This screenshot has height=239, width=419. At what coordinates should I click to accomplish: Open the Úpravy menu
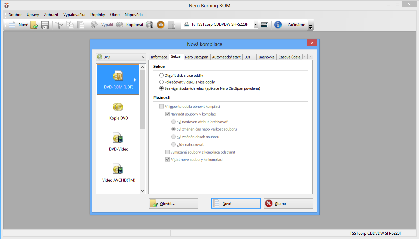tap(33, 15)
